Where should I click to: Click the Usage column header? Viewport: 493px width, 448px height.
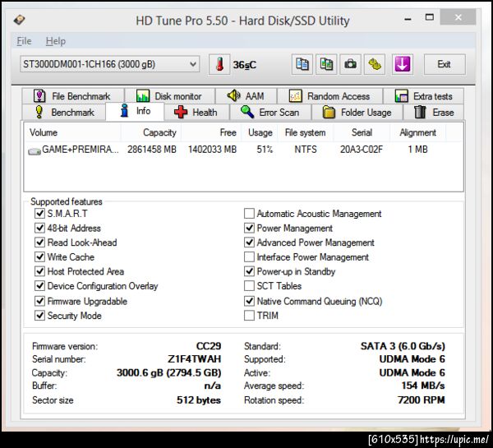pyautogui.click(x=260, y=132)
